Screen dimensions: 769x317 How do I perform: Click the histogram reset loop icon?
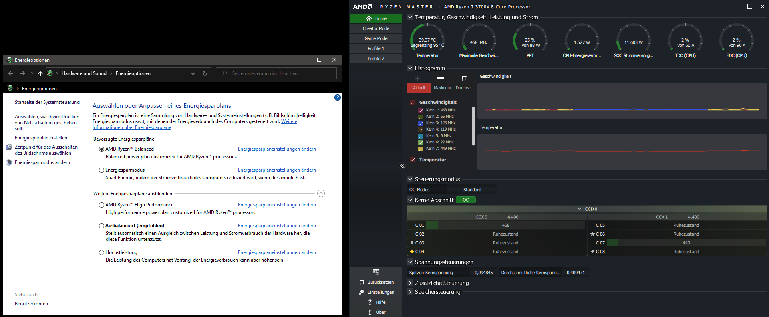click(464, 78)
